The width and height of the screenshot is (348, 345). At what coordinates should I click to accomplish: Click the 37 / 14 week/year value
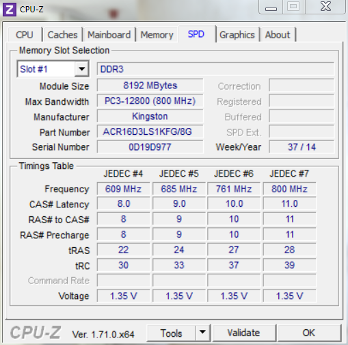(x=302, y=147)
